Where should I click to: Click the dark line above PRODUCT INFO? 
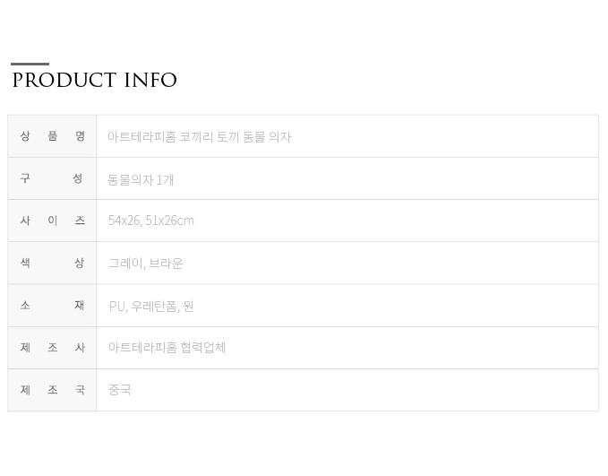pyautogui.click(x=30, y=64)
